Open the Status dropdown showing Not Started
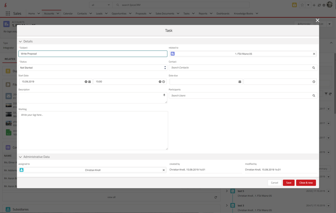The height and width of the screenshot is (213, 336). click(x=93, y=68)
